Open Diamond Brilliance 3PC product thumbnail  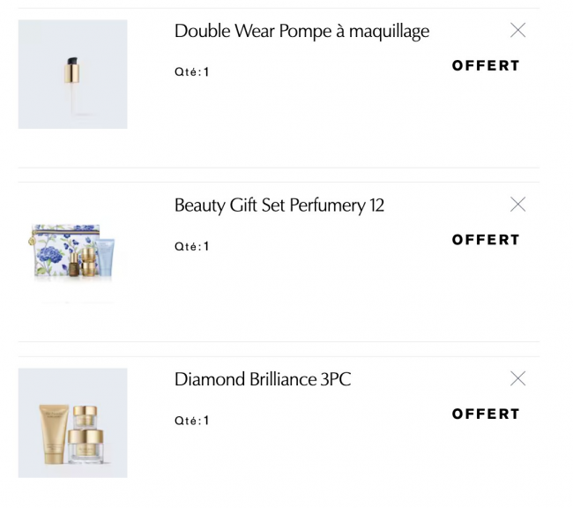72,423
